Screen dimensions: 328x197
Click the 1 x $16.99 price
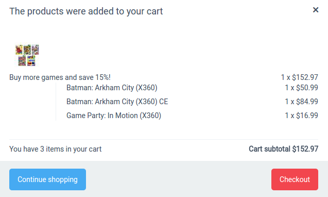point(301,116)
